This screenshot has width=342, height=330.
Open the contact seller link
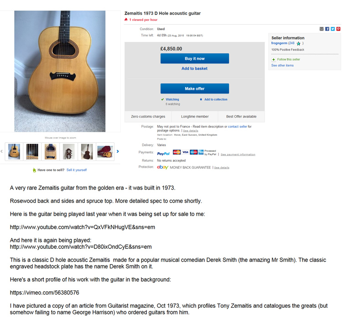click(x=237, y=126)
